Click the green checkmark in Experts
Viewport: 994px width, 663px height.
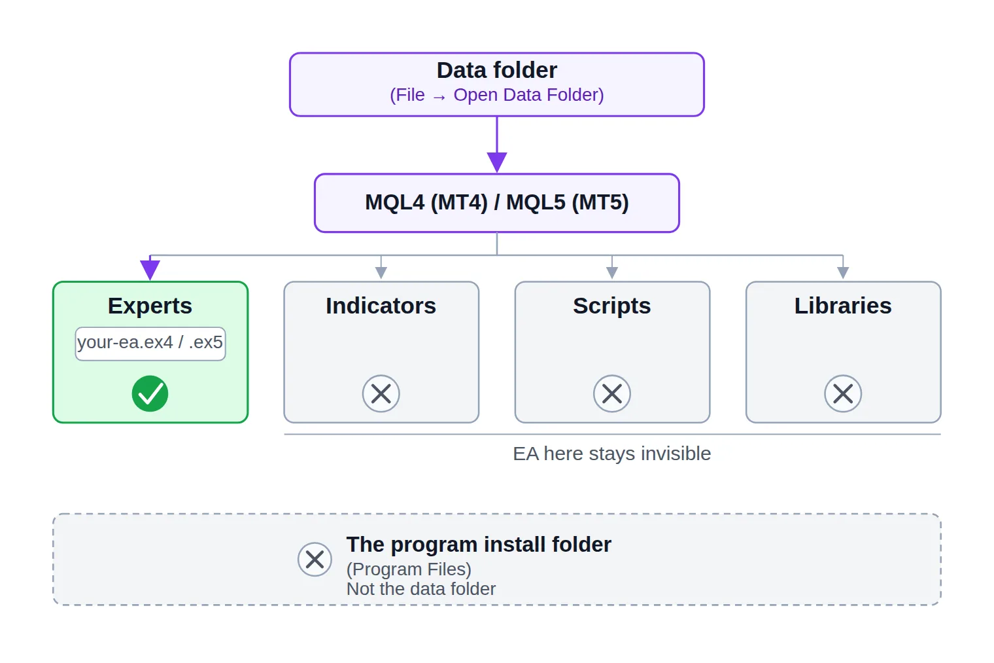[x=150, y=393]
